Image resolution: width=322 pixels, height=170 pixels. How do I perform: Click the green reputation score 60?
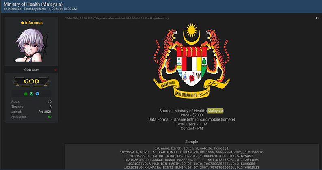[x=50, y=117]
